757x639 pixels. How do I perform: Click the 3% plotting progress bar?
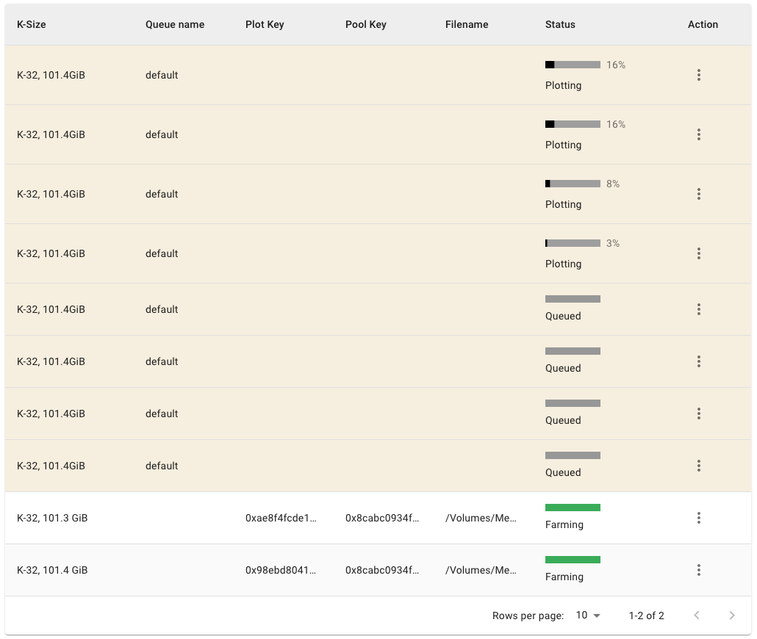[573, 243]
